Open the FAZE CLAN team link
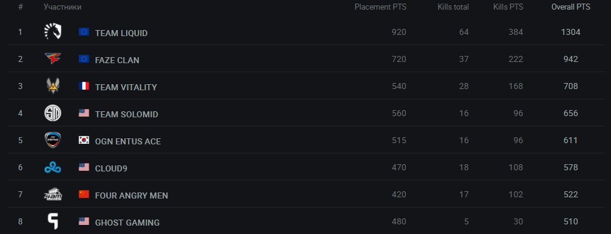Screen dimensions: 611x234 117,61
